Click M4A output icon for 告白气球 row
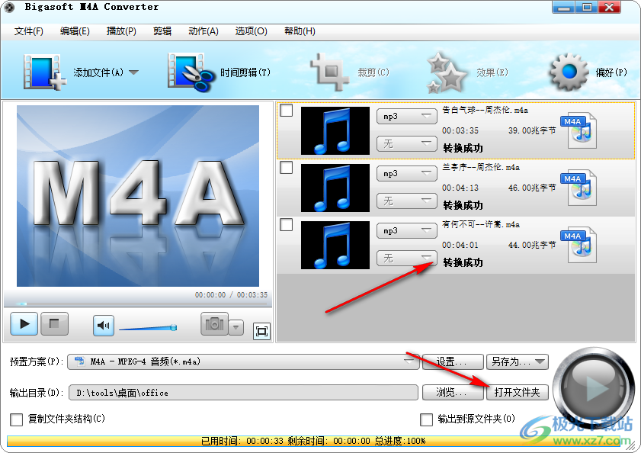Image resolution: width=641 pixels, height=453 pixels. [579, 130]
